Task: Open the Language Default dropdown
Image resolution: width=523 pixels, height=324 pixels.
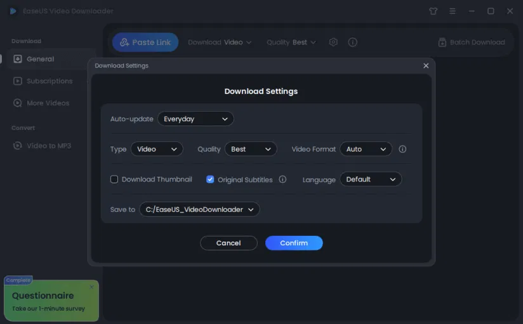Action: pos(371,179)
